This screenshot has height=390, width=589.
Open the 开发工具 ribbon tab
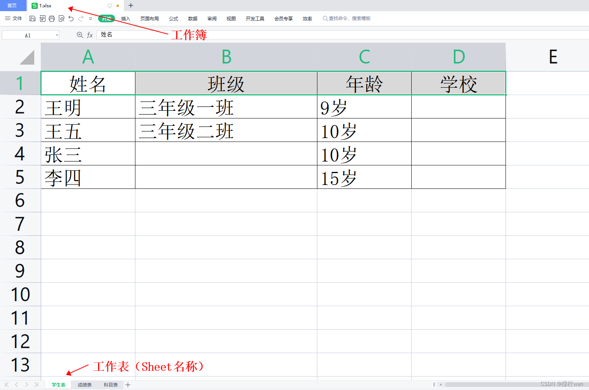click(x=255, y=18)
